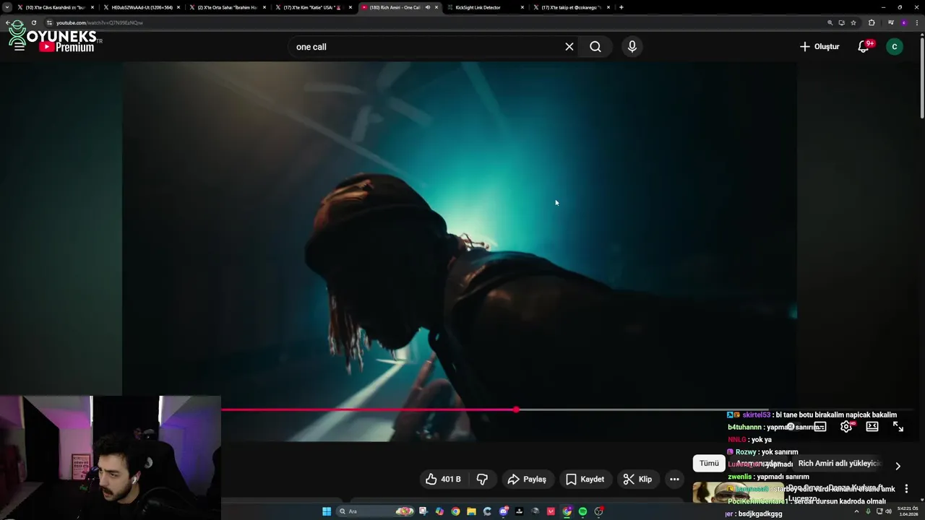Screen dimensions: 925x520
Task: Open Chrome three-dot menu
Action: point(918,22)
